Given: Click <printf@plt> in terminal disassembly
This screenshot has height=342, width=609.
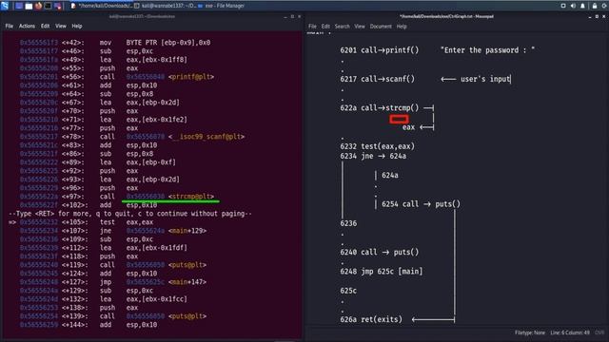Looking at the screenshot, I should pos(191,77).
